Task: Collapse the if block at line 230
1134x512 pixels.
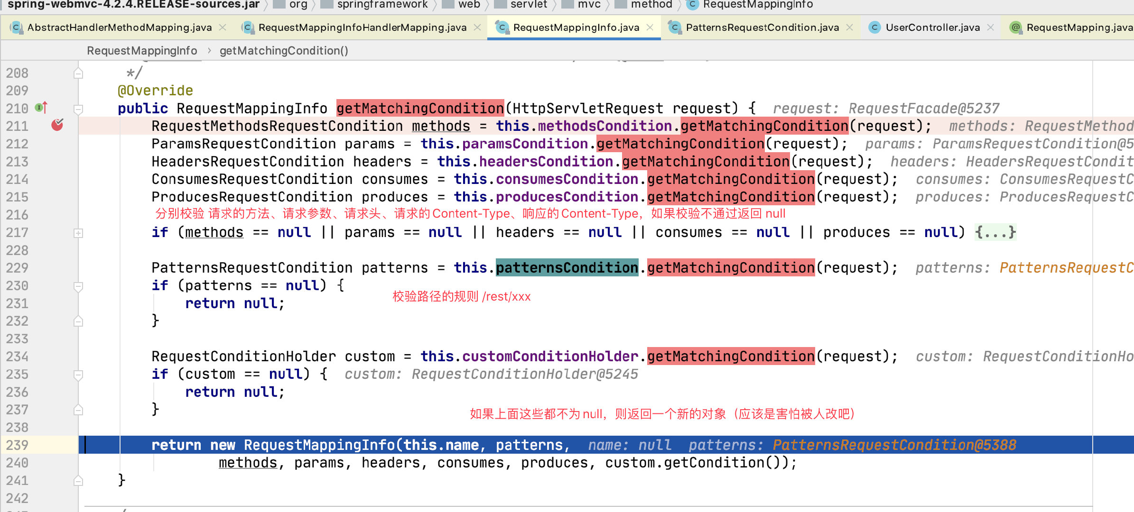Action: tap(78, 286)
